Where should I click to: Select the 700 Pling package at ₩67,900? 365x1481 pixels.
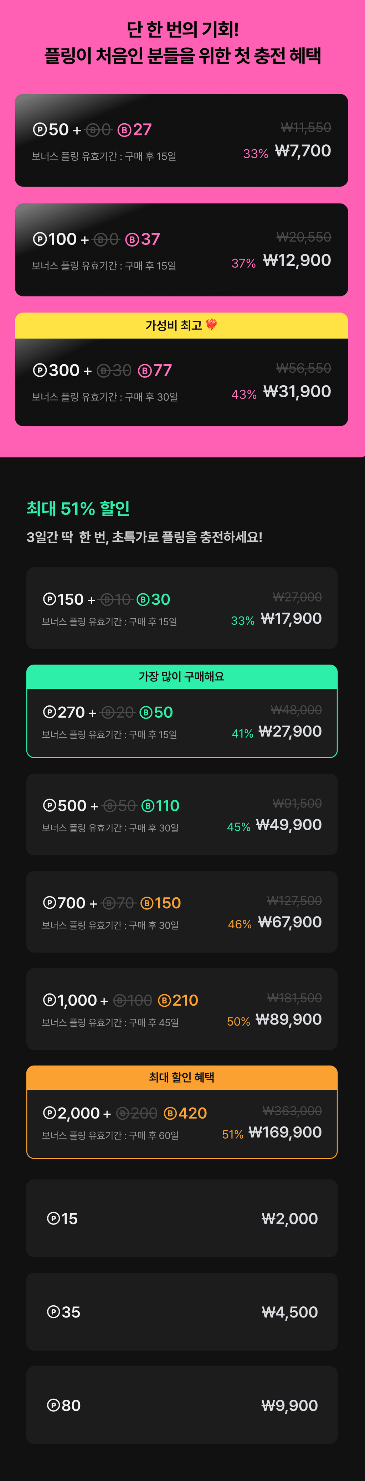pos(182,912)
